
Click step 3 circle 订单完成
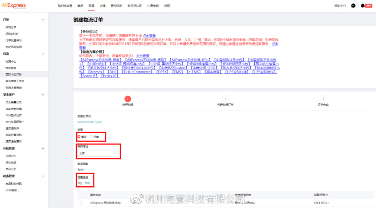coord(323,99)
